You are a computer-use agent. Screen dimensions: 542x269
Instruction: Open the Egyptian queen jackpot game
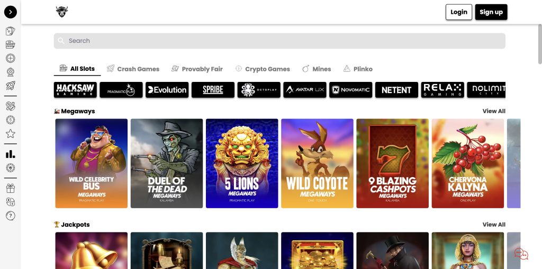coord(468,251)
